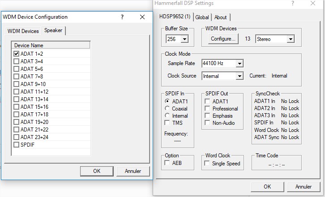Enable the Professional SPDIF Out option
Viewport: 325px width, 197px height.
coord(207,108)
